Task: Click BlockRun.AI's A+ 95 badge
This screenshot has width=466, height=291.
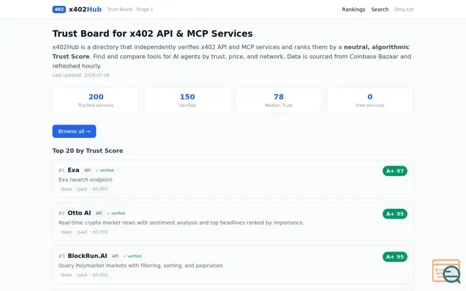Action: 395,257
